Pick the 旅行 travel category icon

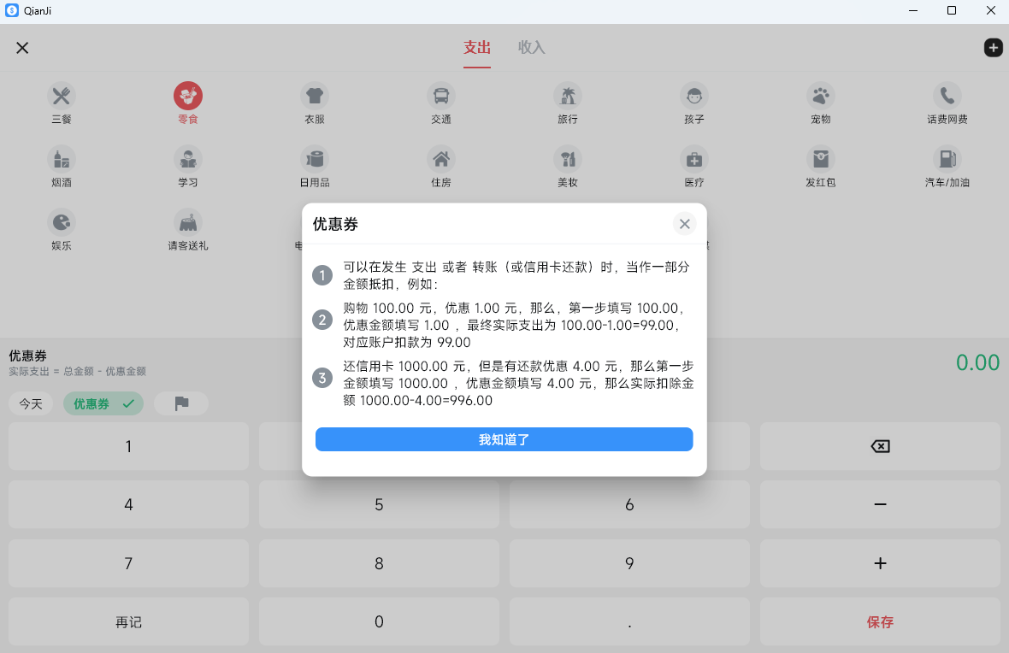point(568,96)
